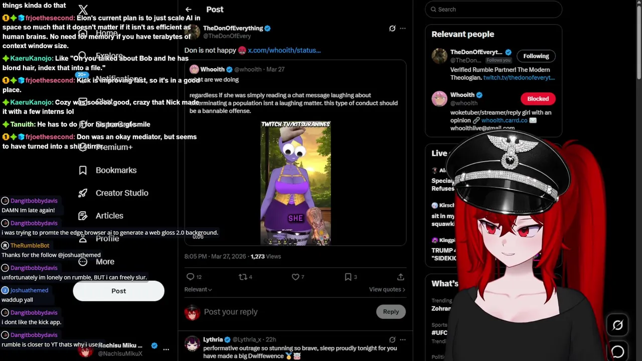This screenshot has width=642, height=361.
Task: Open the three-dot menu on TheDonOfEverything post
Action: point(403,29)
